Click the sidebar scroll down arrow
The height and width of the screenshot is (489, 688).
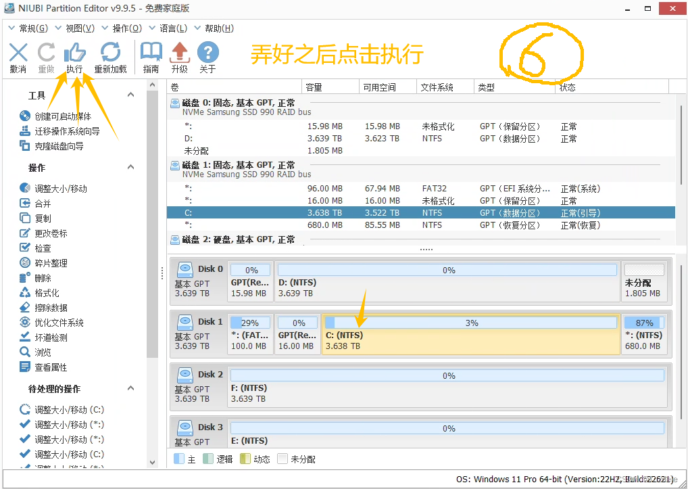coord(152,462)
